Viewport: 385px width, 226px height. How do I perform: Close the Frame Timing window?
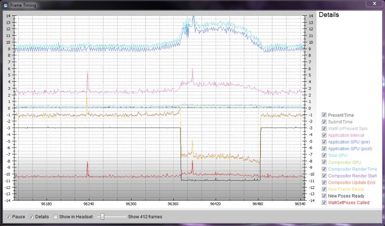(x=374, y=3)
